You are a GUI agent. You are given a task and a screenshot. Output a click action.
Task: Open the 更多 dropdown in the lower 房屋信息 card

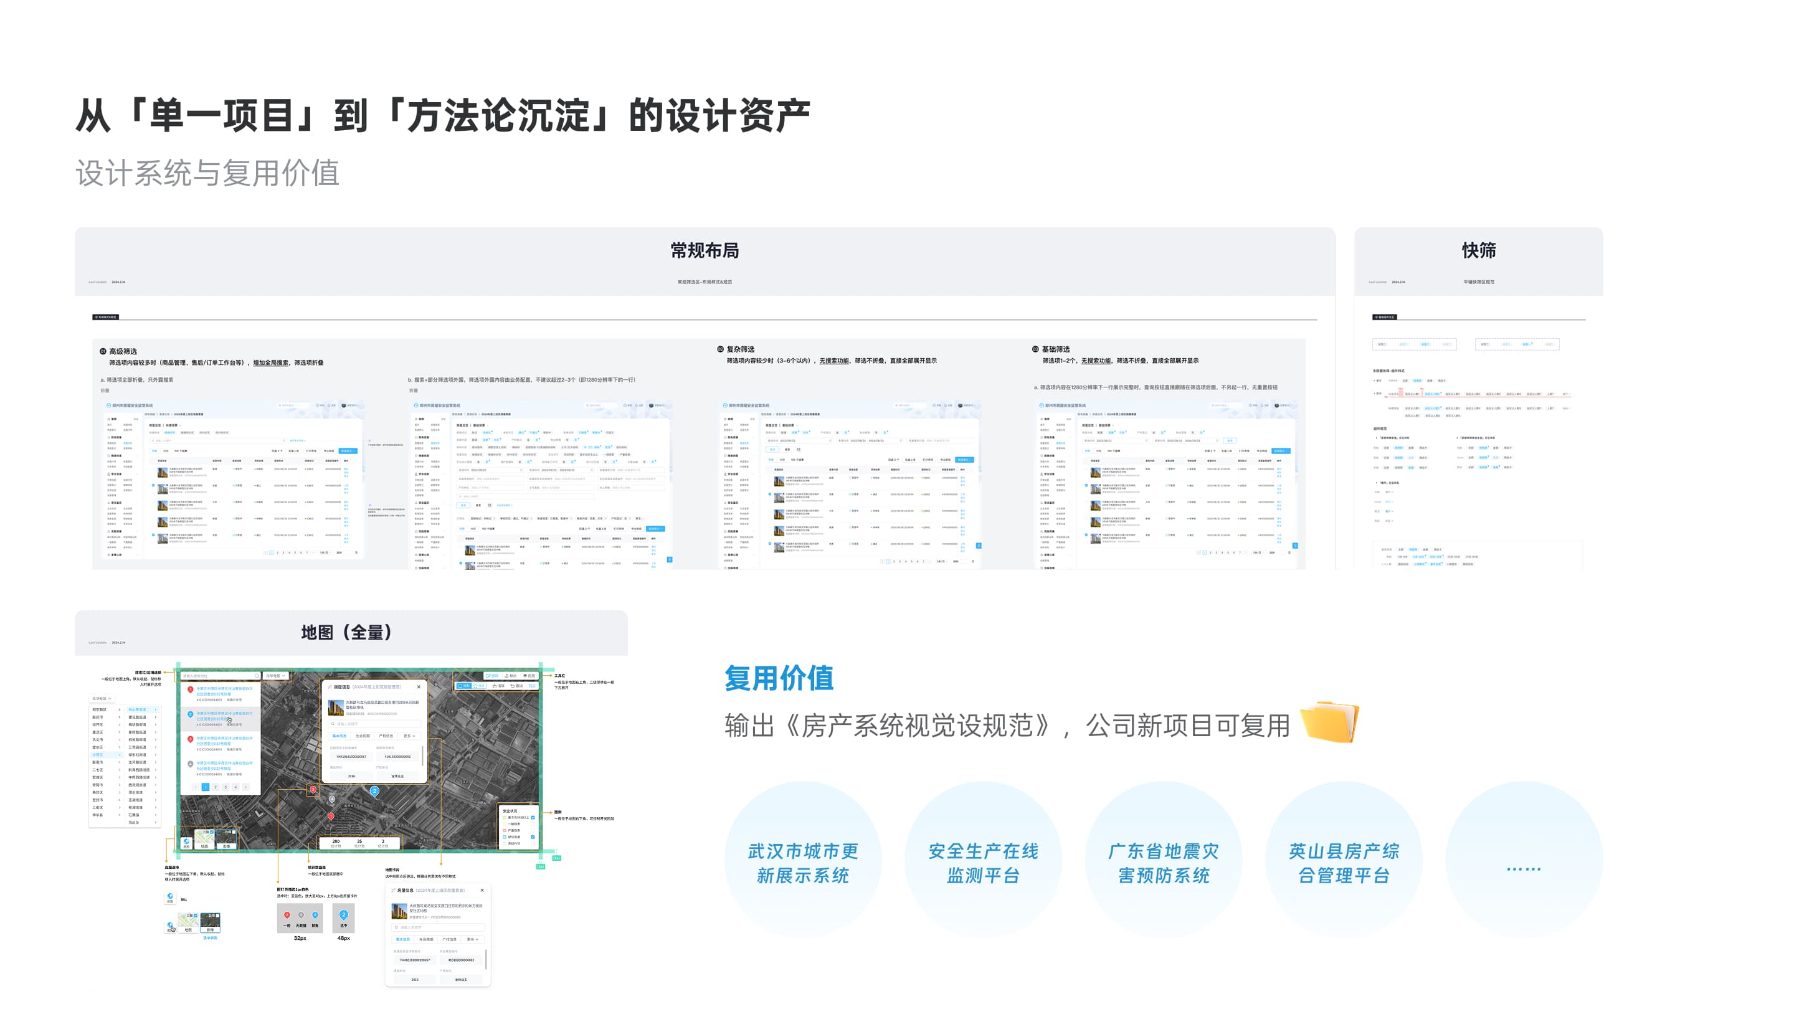[473, 939]
